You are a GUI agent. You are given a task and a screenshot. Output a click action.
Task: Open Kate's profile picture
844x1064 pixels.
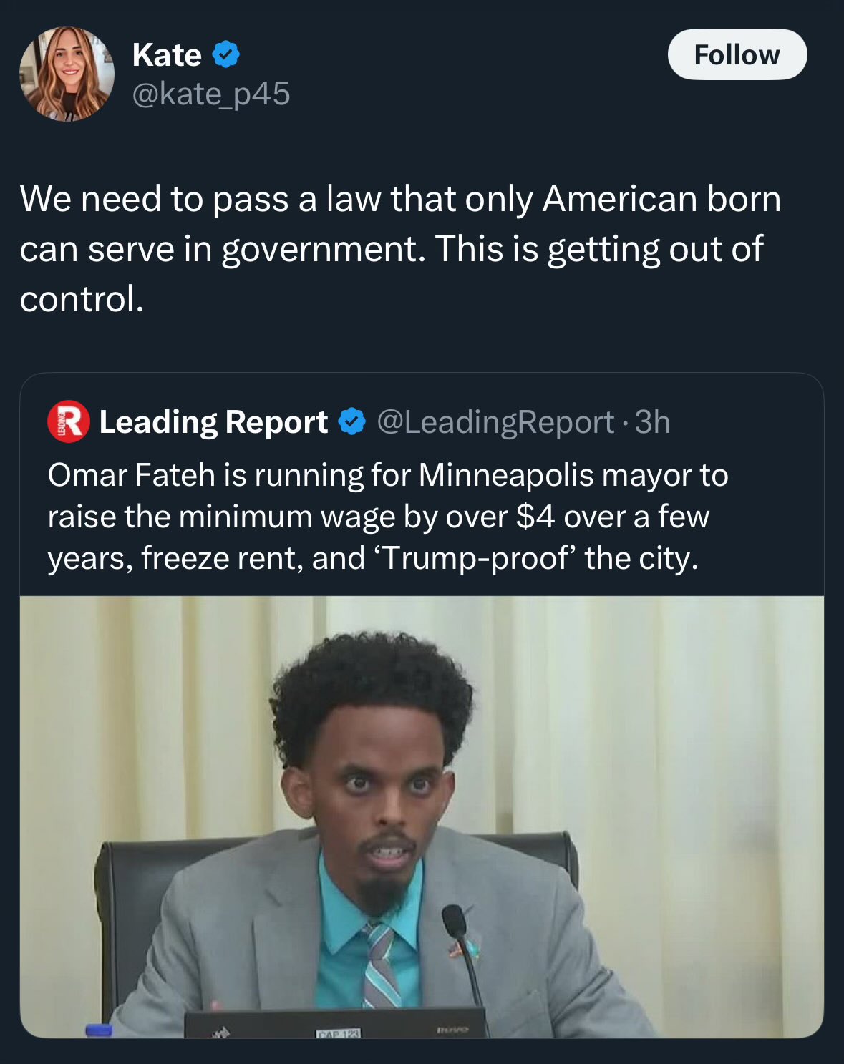point(67,74)
